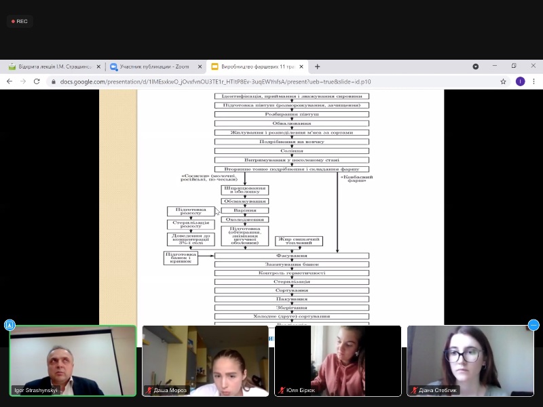
Task: Select the Виробництво фаршевих presentation tab
Action: (x=257, y=66)
